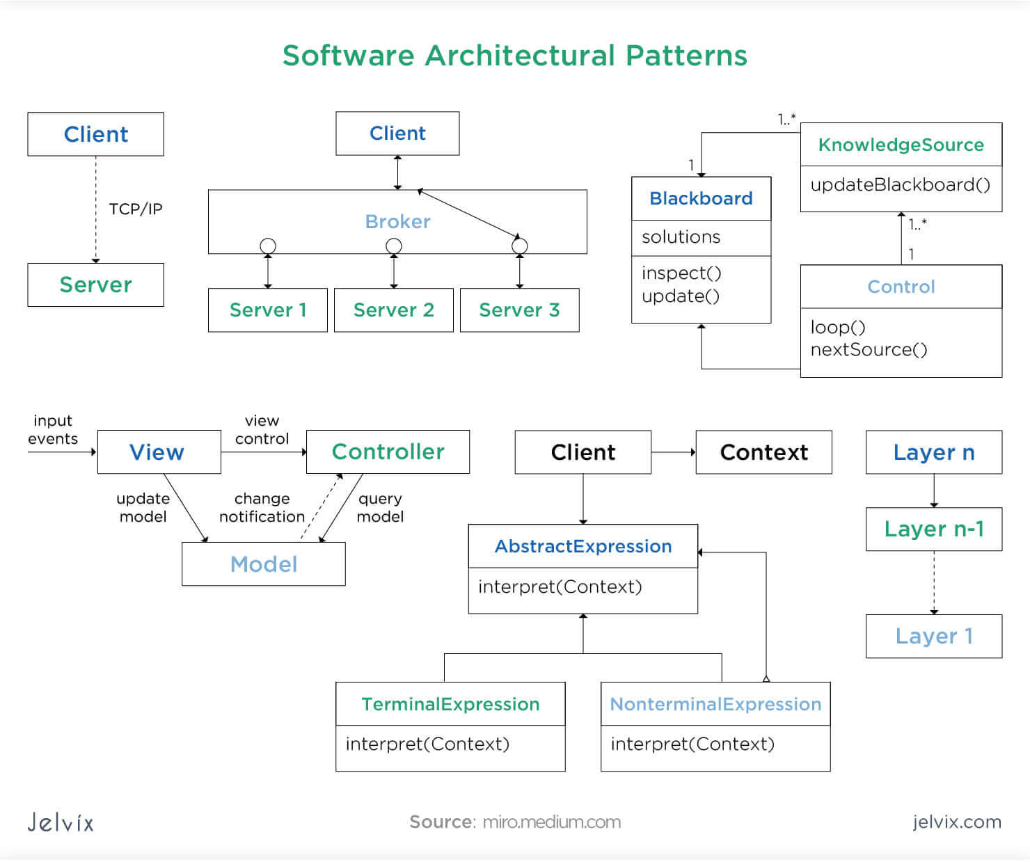Select the Broker component box
The image size is (1030, 862).
pos(397,221)
